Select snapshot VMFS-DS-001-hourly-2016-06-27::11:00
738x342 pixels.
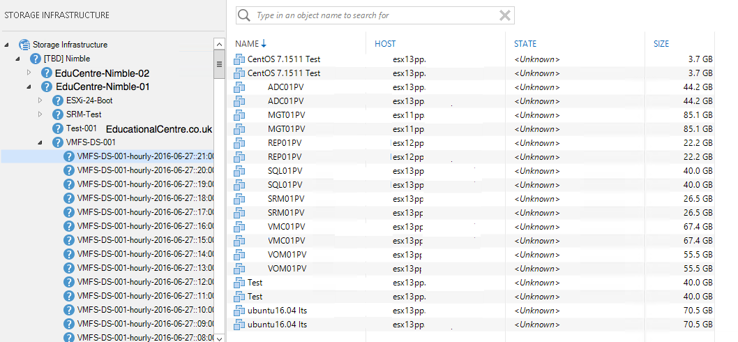point(146,296)
